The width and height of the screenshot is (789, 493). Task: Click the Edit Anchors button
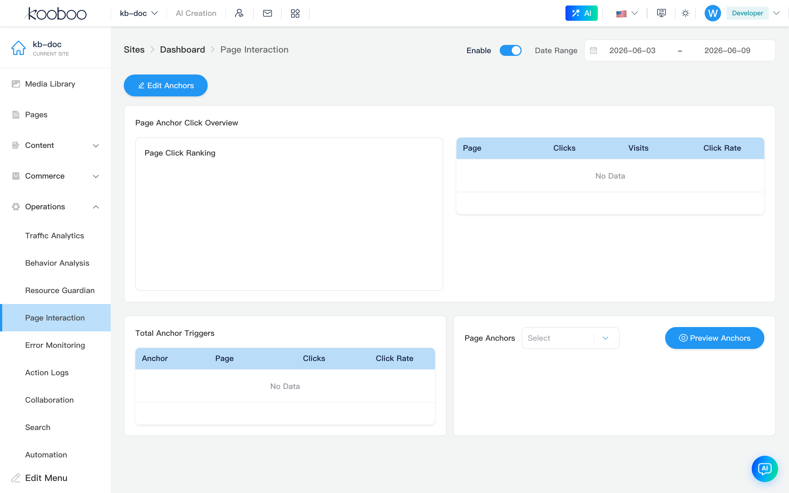coord(166,85)
